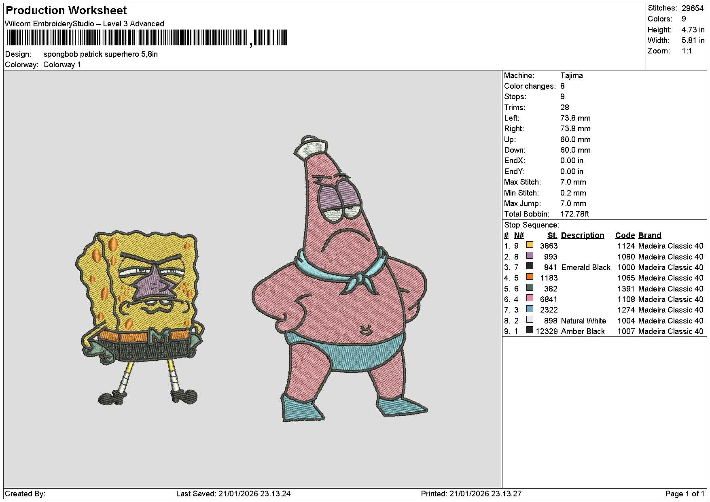Image resolution: width=710 pixels, height=502 pixels.
Task: Select the Total Bobbin value "172.78ft"
Action: (575, 214)
